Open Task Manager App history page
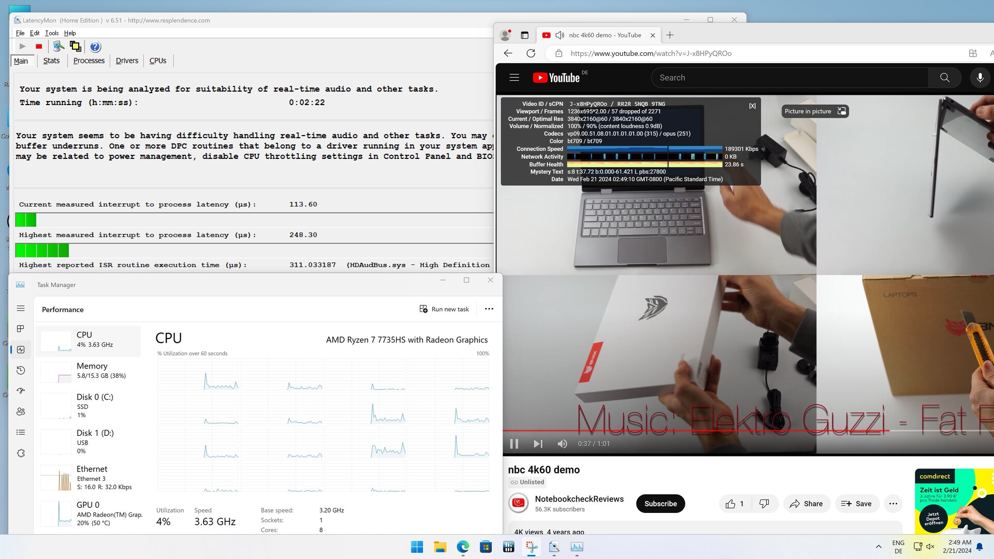The height and width of the screenshot is (559, 994). pyautogui.click(x=21, y=370)
